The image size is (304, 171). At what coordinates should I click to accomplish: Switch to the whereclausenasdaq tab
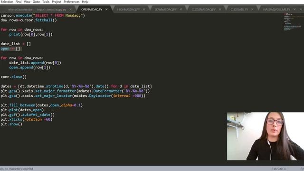[20, 9]
